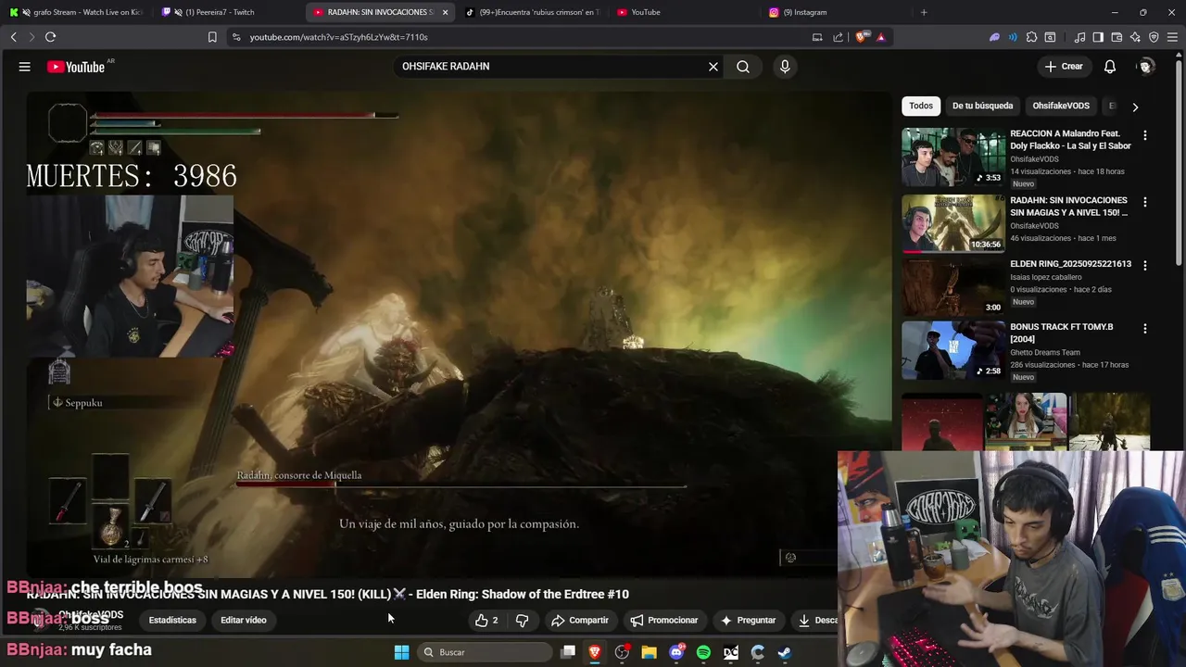The image size is (1186, 667).
Task: Open Brave VPN shield icon
Action: [x=1154, y=37]
